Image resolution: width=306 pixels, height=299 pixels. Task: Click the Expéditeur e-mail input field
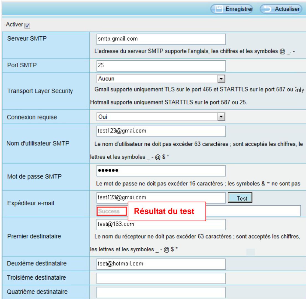coord(161,198)
